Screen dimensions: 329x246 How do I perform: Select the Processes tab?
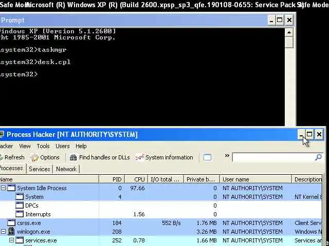(x=12, y=168)
